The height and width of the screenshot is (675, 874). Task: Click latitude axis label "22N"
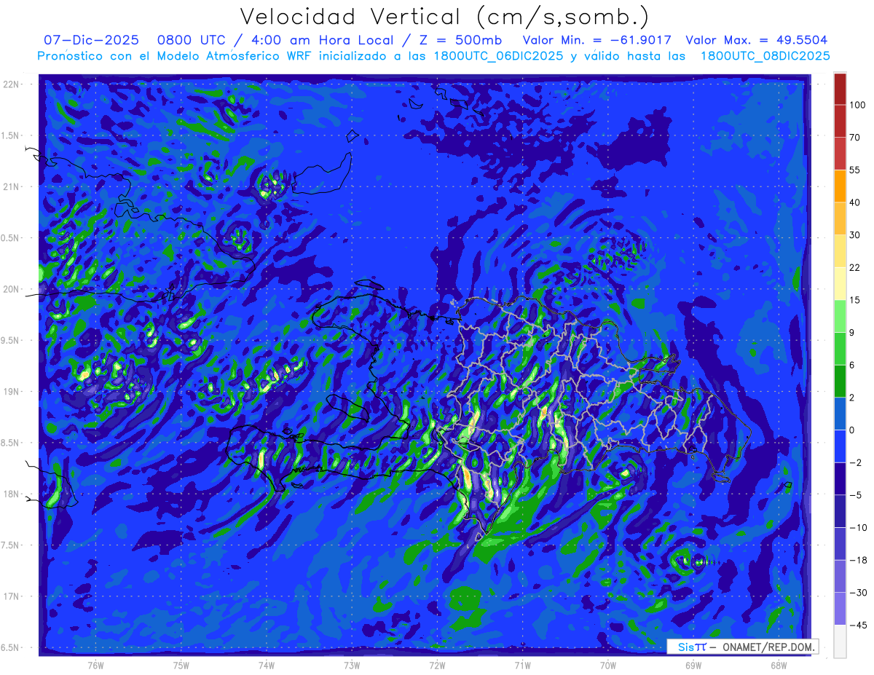[x=12, y=84]
